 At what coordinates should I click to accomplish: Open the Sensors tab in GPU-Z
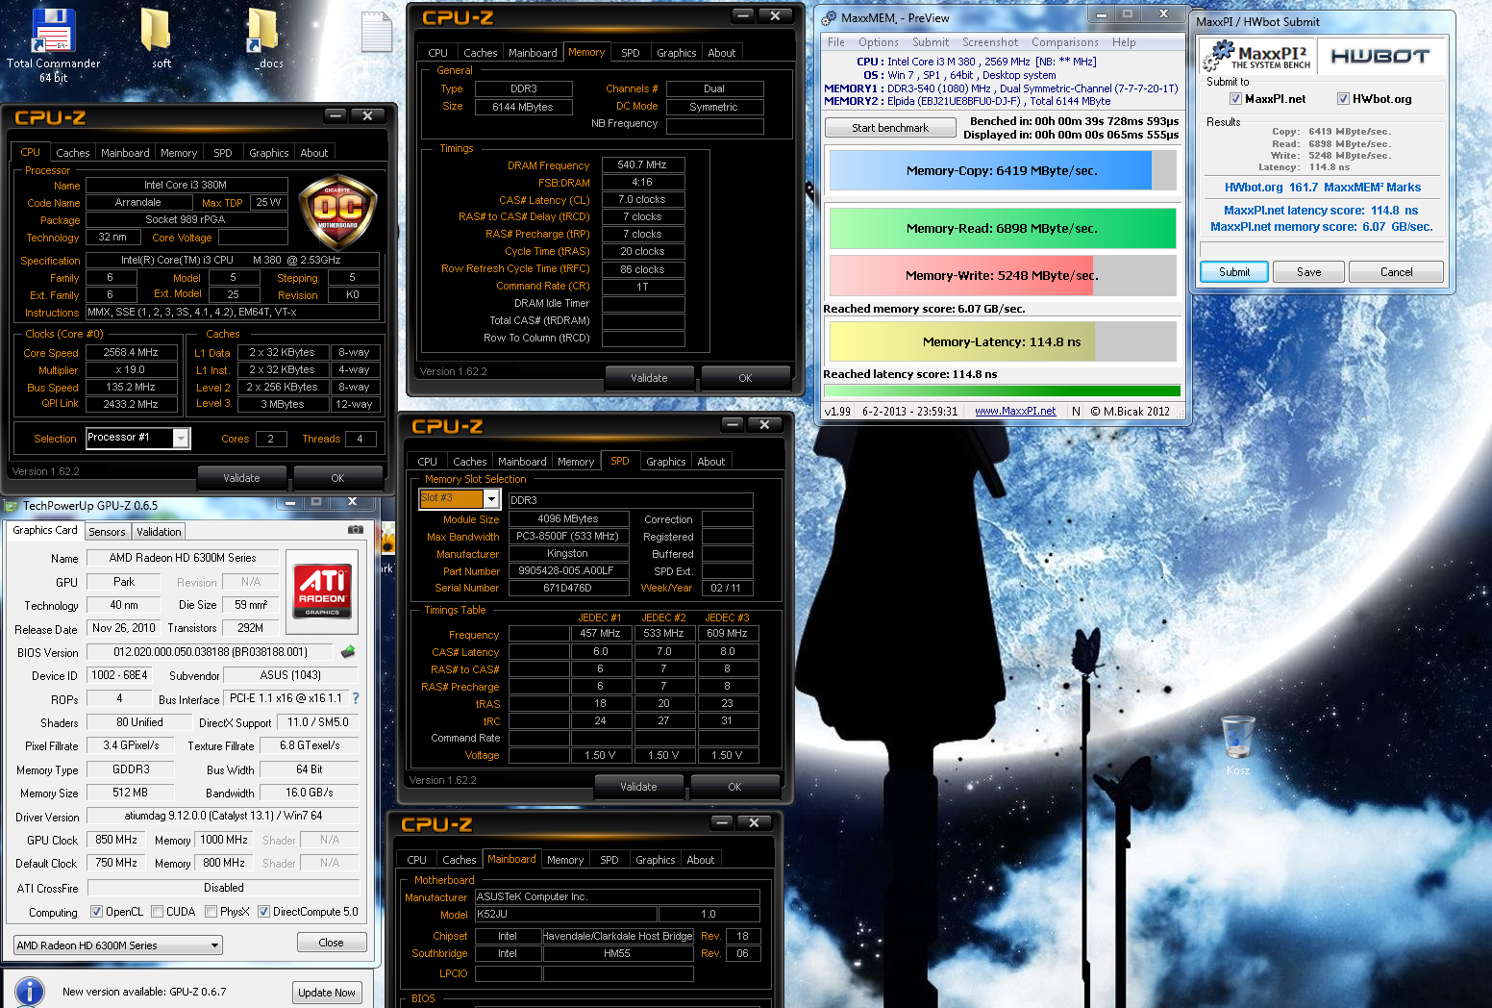[107, 532]
